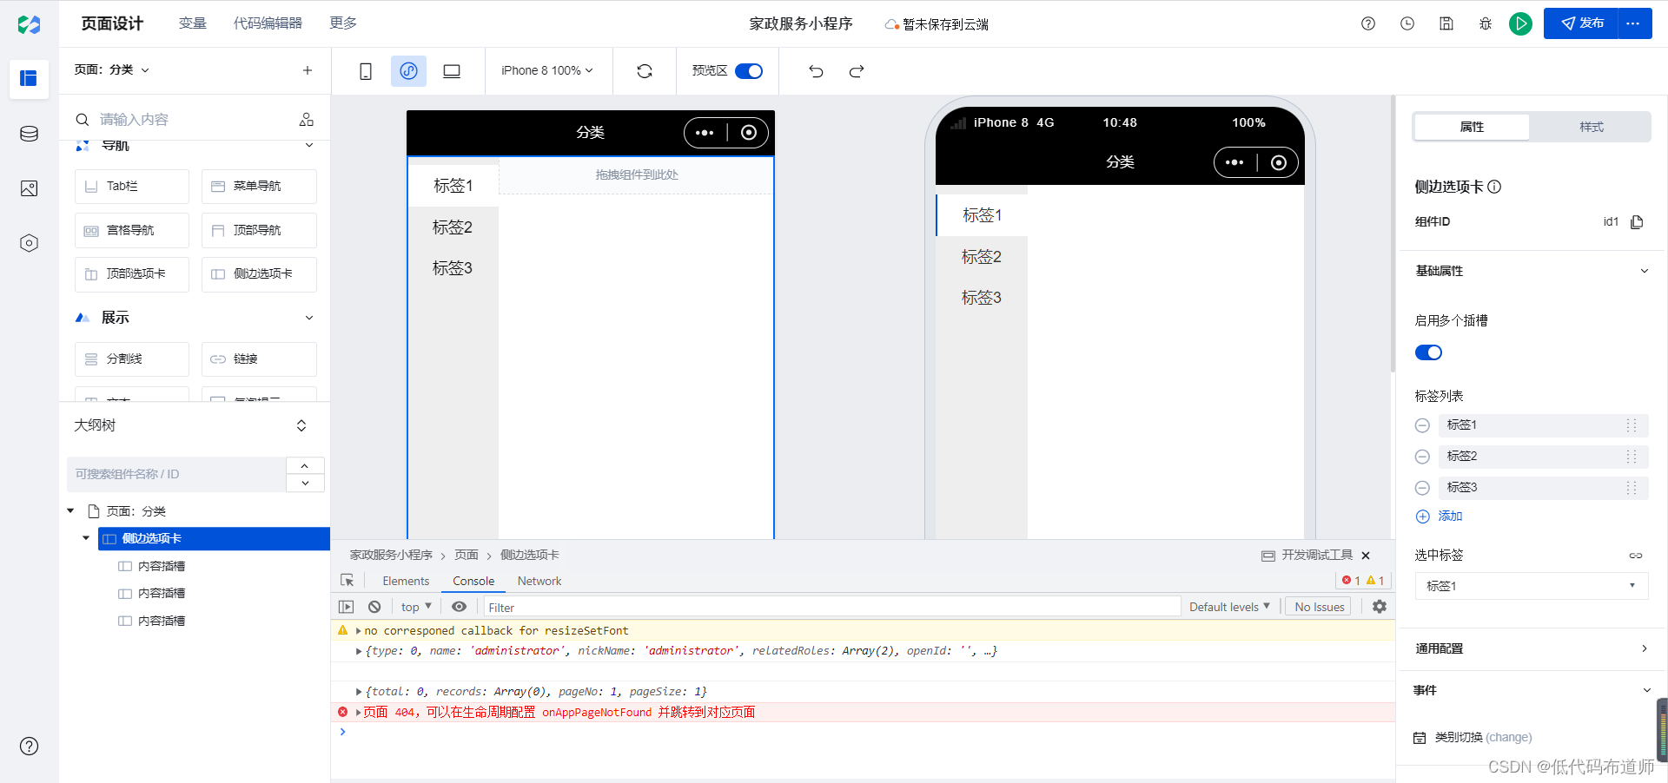The image size is (1668, 783).
Task: Open the 页面: 分类 page dropdown
Action: point(112,70)
